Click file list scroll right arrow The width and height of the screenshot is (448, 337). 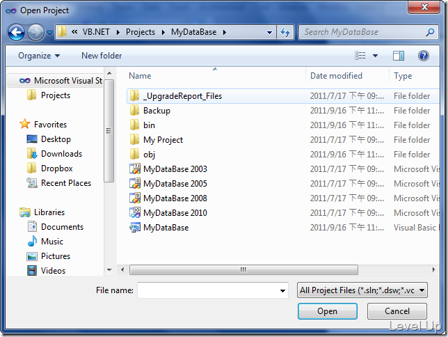[433, 269]
